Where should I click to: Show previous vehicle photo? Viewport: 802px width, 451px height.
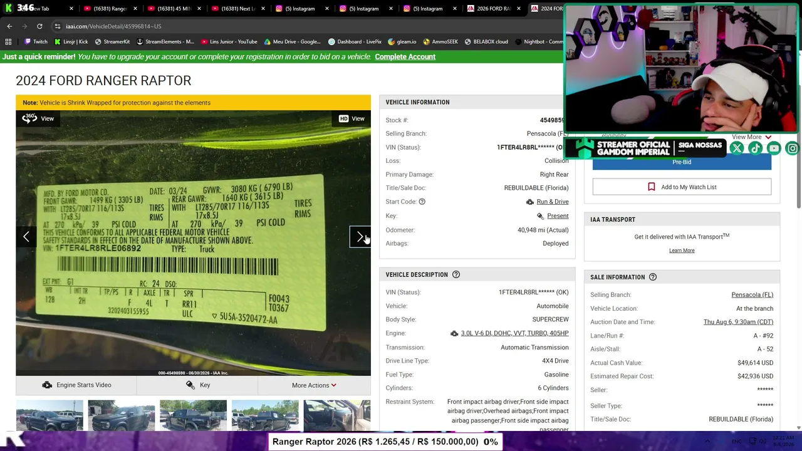coord(26,236)
